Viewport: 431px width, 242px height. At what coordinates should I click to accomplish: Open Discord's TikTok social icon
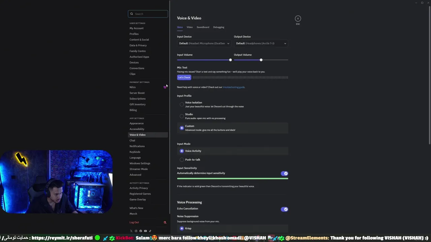(x=150, y=231)
